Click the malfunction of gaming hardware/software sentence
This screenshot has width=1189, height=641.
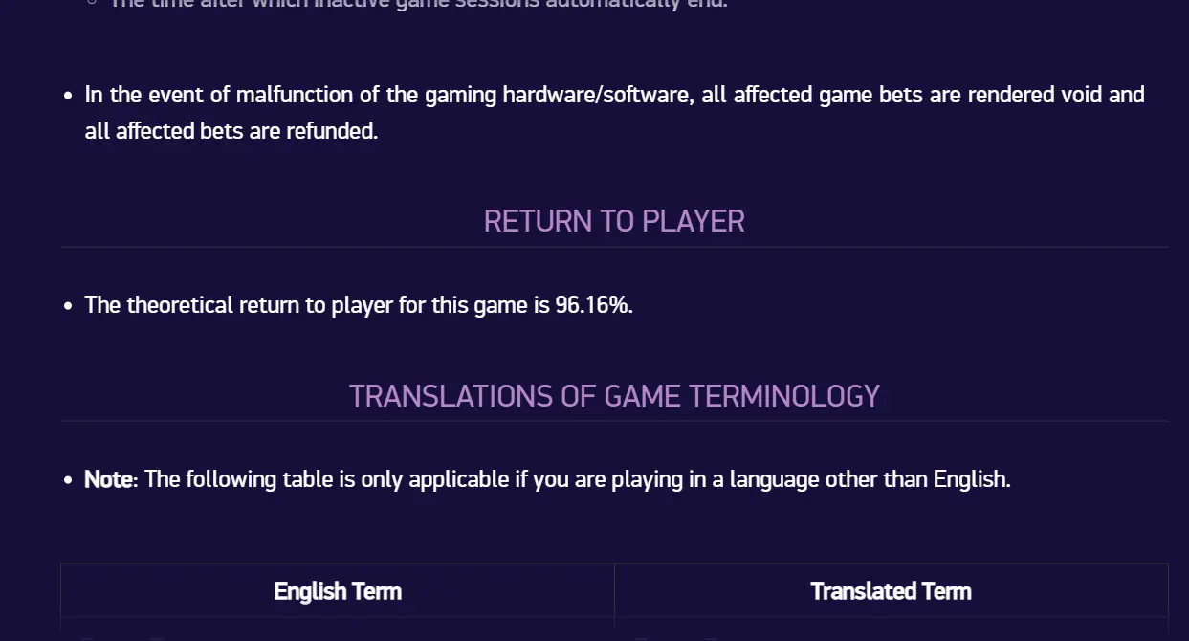(x=614, y=113)
